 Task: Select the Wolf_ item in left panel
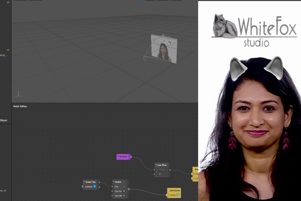[4, 55]
